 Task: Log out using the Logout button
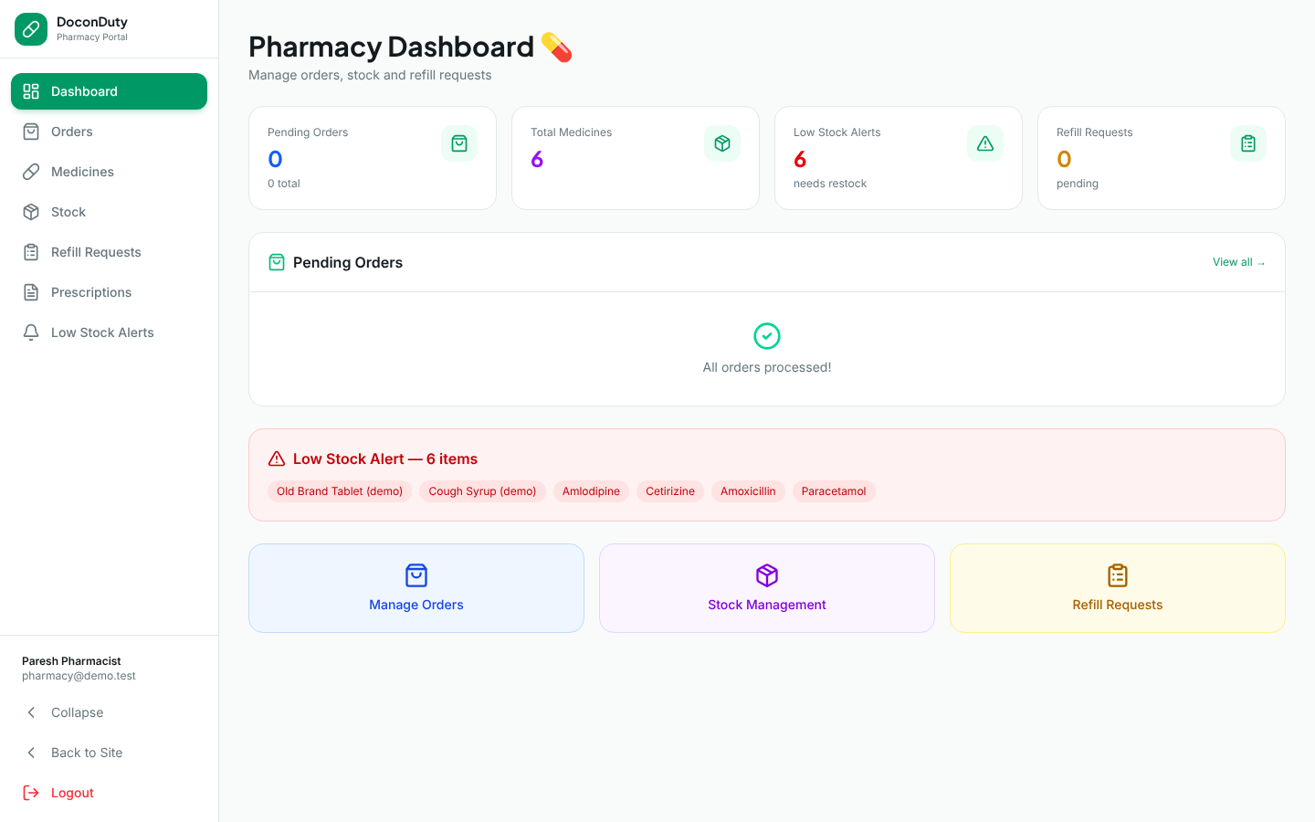pyautogui.click(x=109, y=793)
